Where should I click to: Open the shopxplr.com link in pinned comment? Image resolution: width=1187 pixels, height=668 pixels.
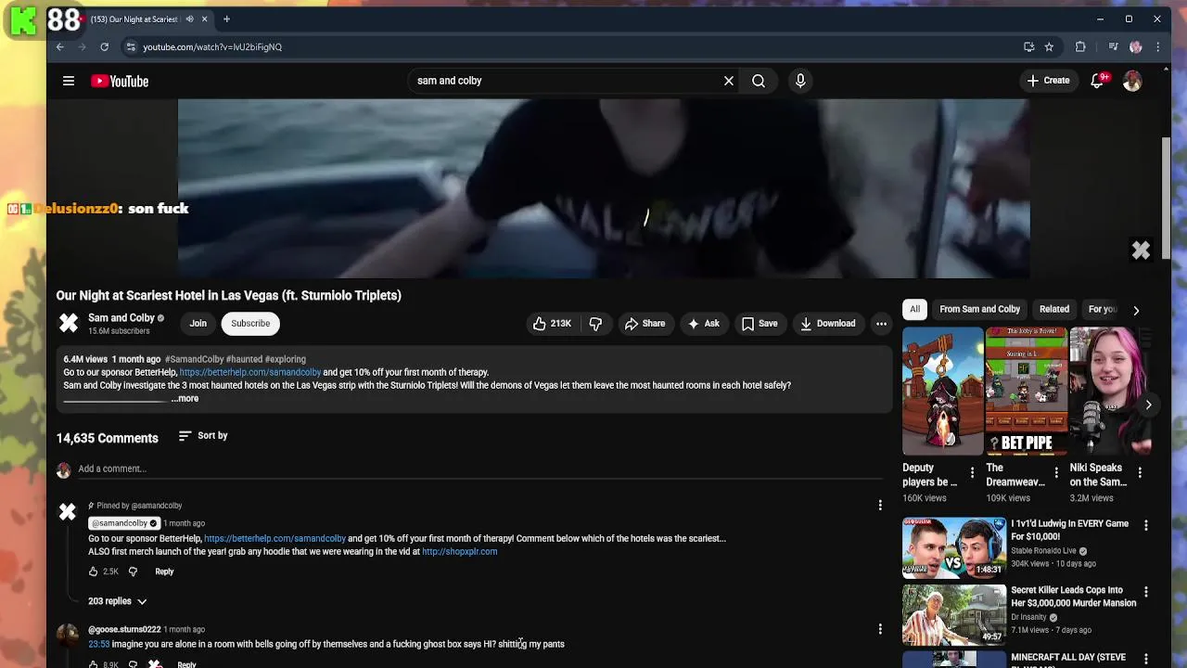[x=460, y=551]
